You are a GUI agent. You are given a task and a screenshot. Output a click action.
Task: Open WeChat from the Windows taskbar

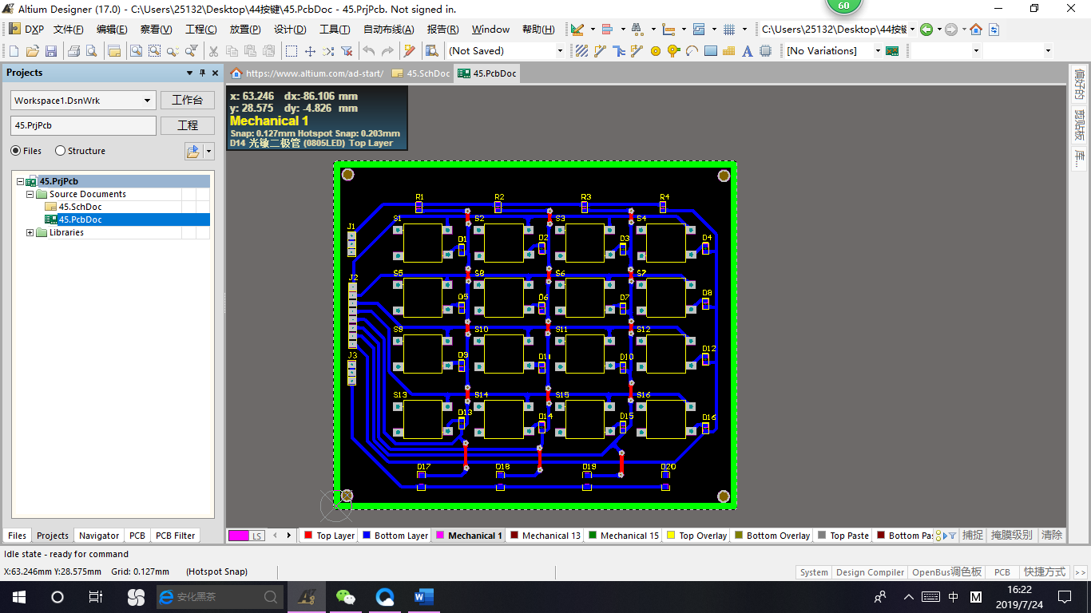(345, 596)
